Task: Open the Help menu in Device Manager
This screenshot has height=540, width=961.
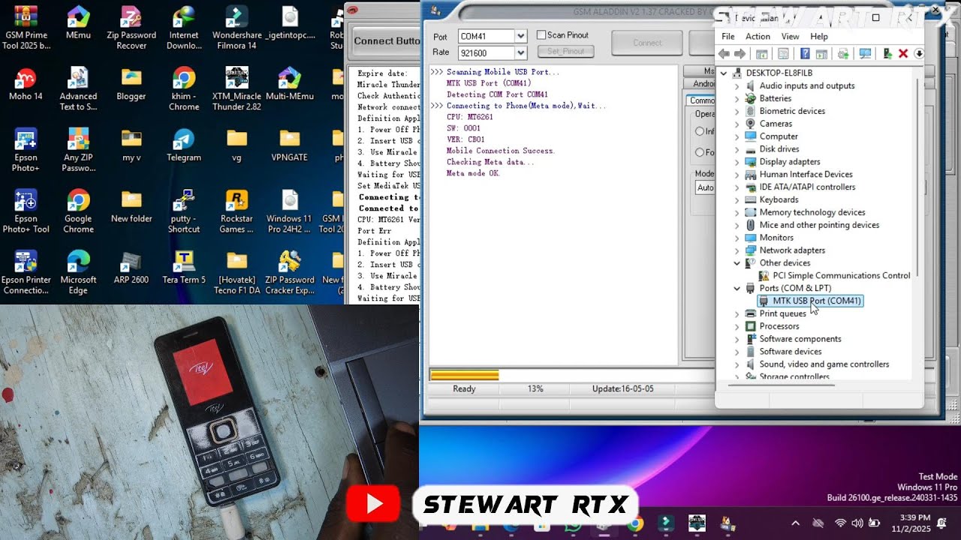Action: [819, 37]
